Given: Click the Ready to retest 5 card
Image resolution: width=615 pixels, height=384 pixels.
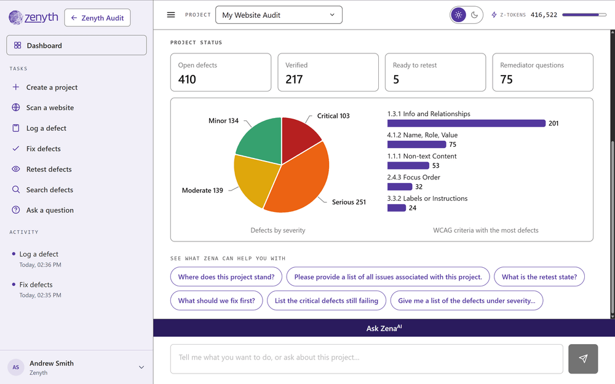Looking at the screenshot, I should [x=435, y=72].
